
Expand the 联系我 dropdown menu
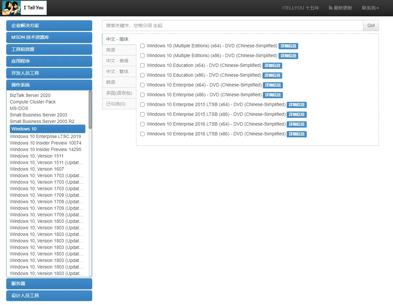pyautogui.click(x=370, y=8)
